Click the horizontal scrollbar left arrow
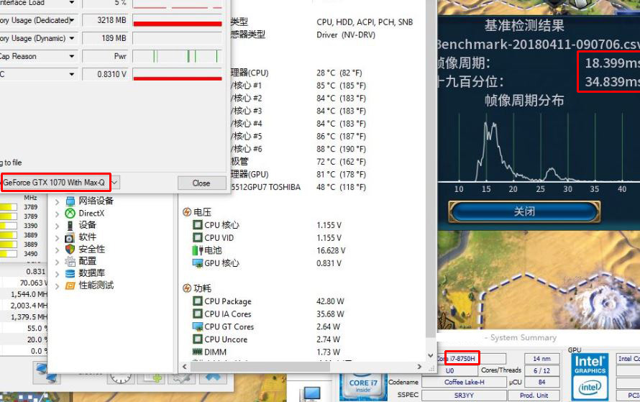The width and height of the screenshot is (640, 402). point(185,367)
